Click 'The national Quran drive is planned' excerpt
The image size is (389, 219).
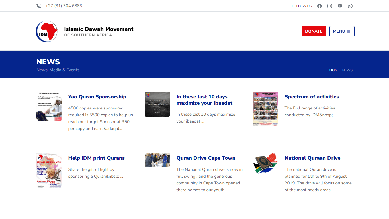pyautogui.click(x=318, y=180)
